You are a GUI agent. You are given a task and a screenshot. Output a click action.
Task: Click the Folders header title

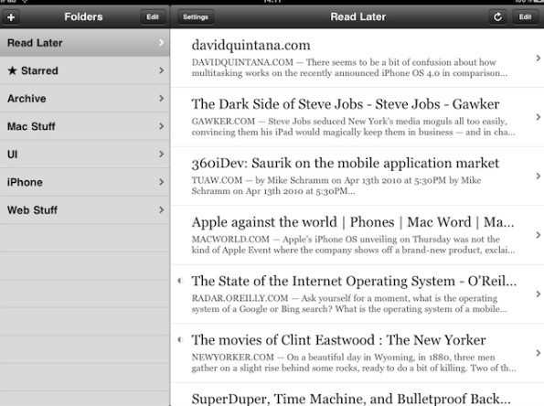point(83,16)
